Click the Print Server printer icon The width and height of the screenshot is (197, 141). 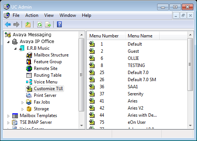tap(29, 95)
